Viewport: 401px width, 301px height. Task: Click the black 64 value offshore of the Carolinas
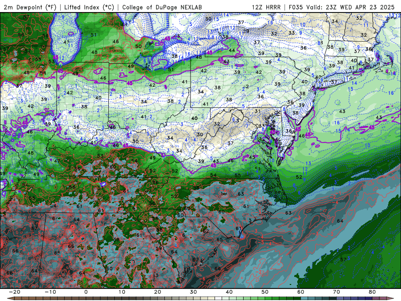[x=340, y=221]
